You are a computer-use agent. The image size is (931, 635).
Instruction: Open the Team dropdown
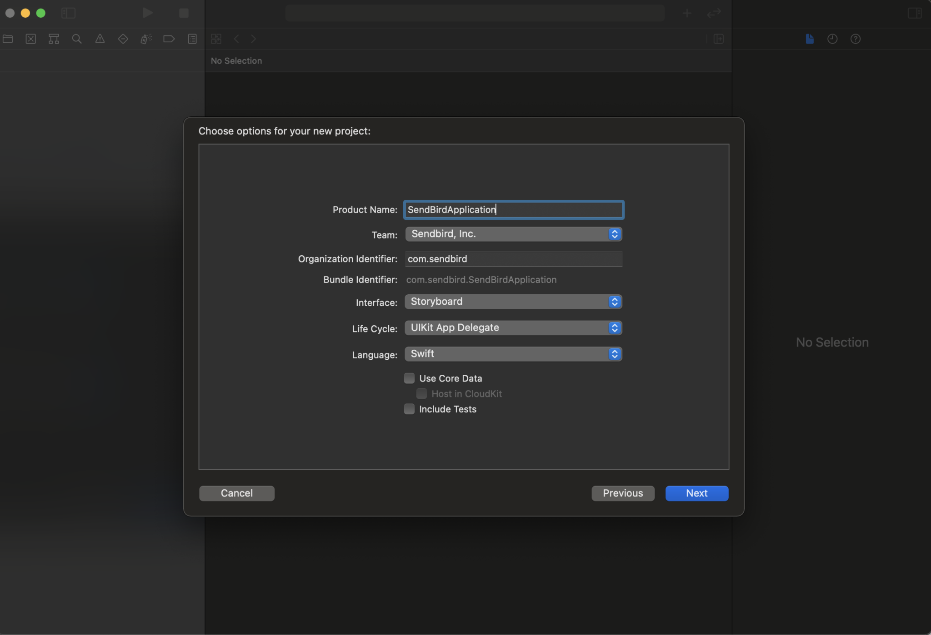point(514,234)
